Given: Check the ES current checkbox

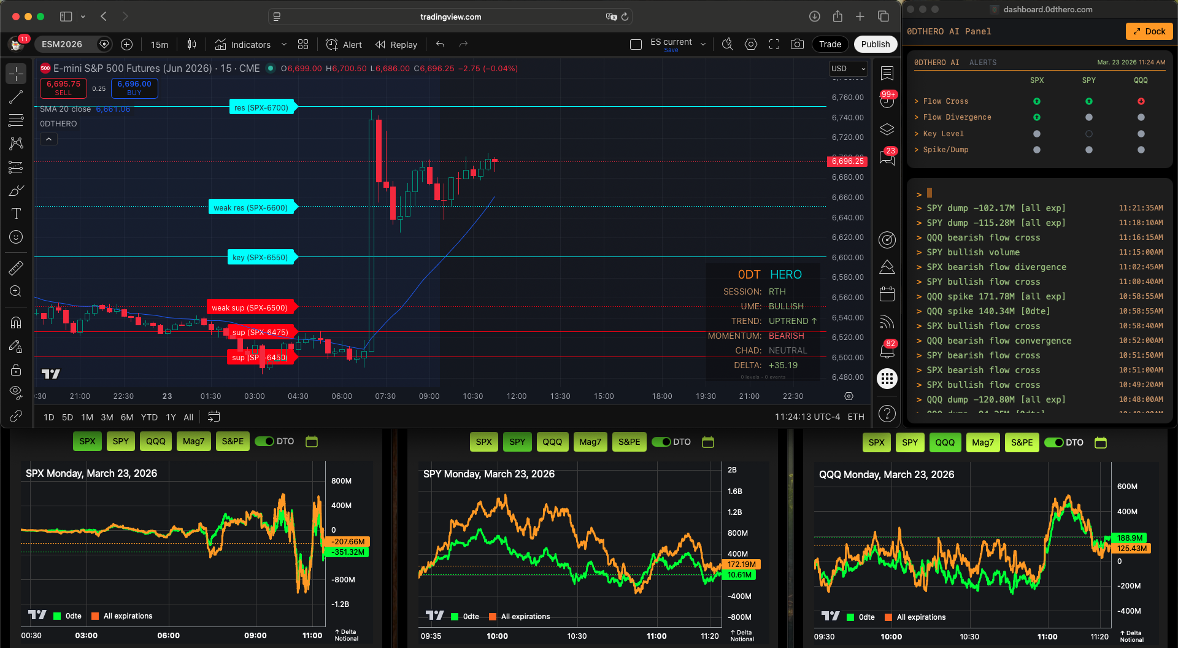Looking at the screenshot, I should click(x=636, y=44).
